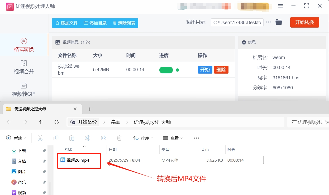This screenshot has width=329, height=195.
Task: Click the 进度 column header
Action: [x=164, y=55]
